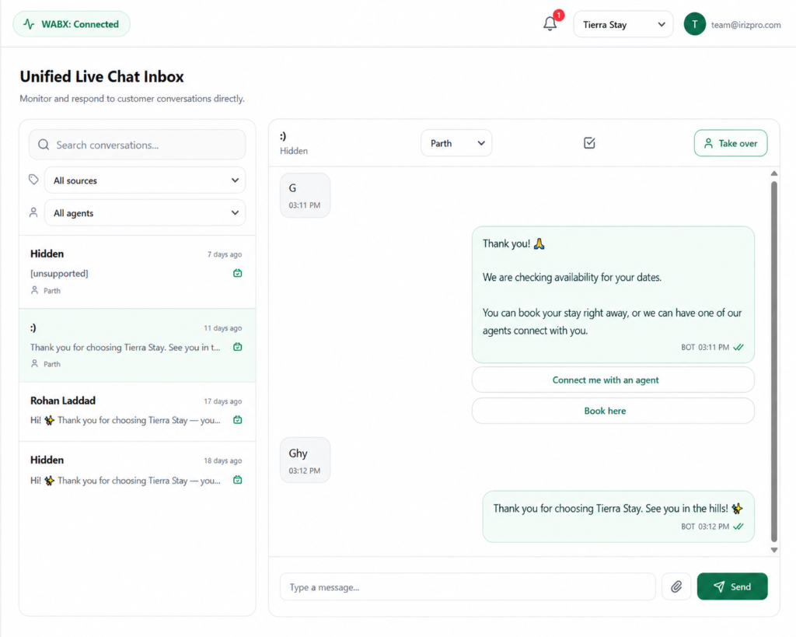Image resolution: width=796 pixels, height=637 pixels.
Task: Toggle the resolve checkbox in chat header
Action: coord(589,143)
